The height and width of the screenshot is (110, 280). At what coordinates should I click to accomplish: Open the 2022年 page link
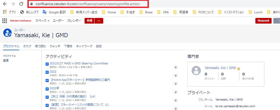pyautogui.click(x=54, y=88)
